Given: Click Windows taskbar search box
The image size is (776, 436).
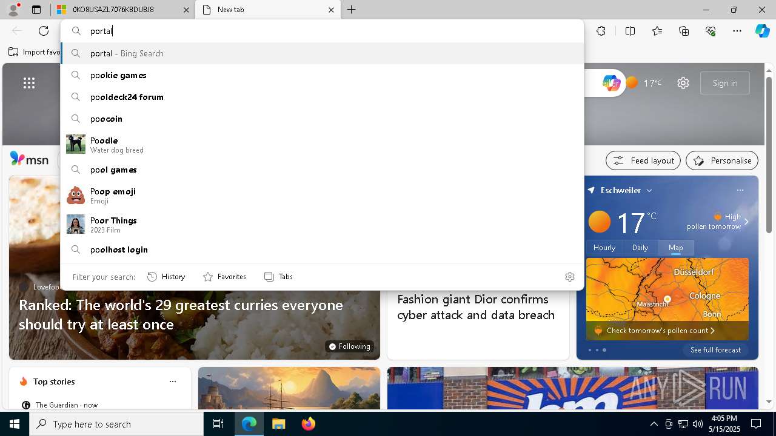Looking at the screenshot, I should point(116,424).
